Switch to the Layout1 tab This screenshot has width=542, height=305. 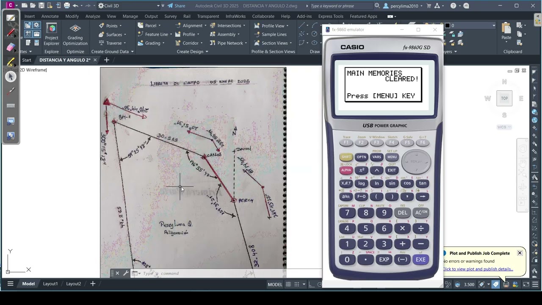tap(50, 284)
